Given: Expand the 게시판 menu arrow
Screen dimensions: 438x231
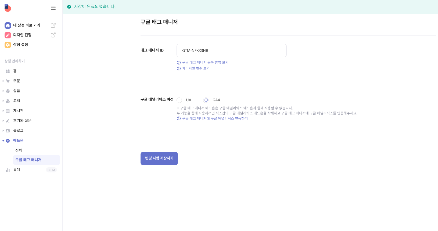Looking at the screenshot, I should click(3, 111).
